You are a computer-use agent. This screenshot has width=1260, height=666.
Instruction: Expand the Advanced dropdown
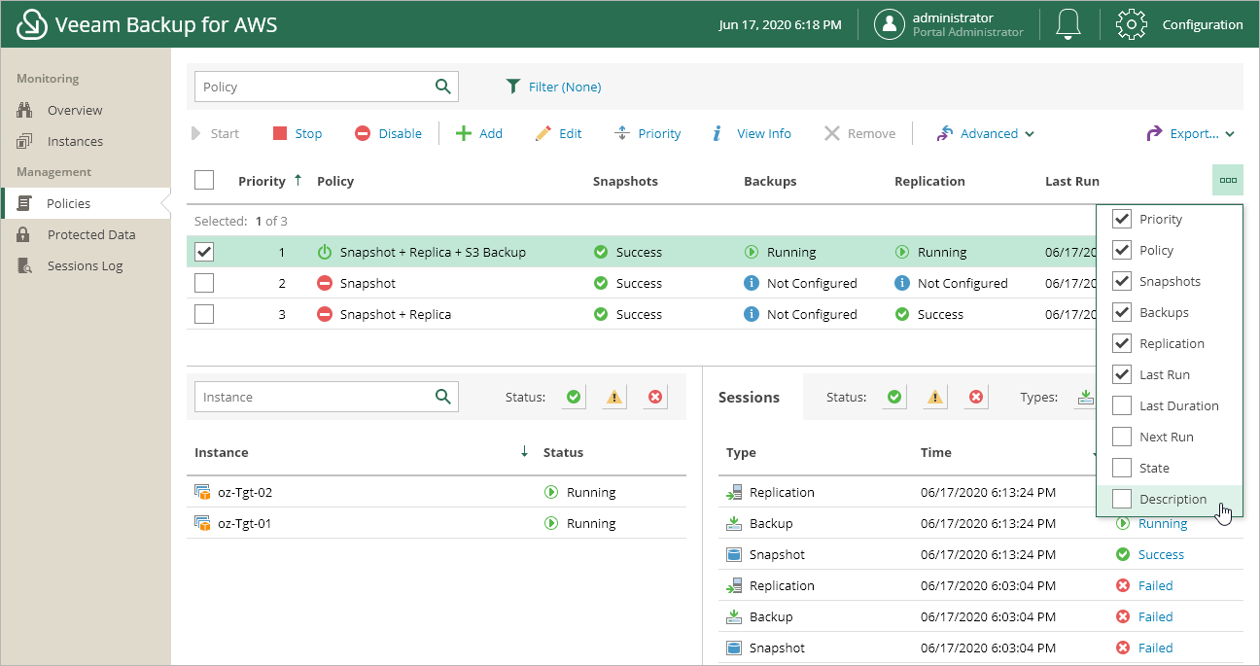986,133
